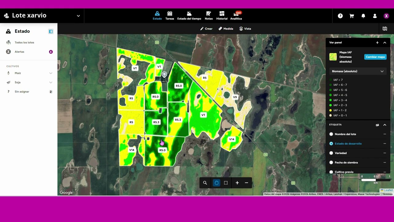Search the map with magnifier tool
This screenshot has height=222, width=394.
pos(205,183)
